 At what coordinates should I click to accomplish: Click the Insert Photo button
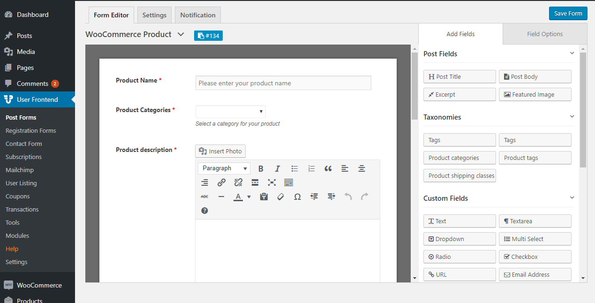[x=220, y=151]
